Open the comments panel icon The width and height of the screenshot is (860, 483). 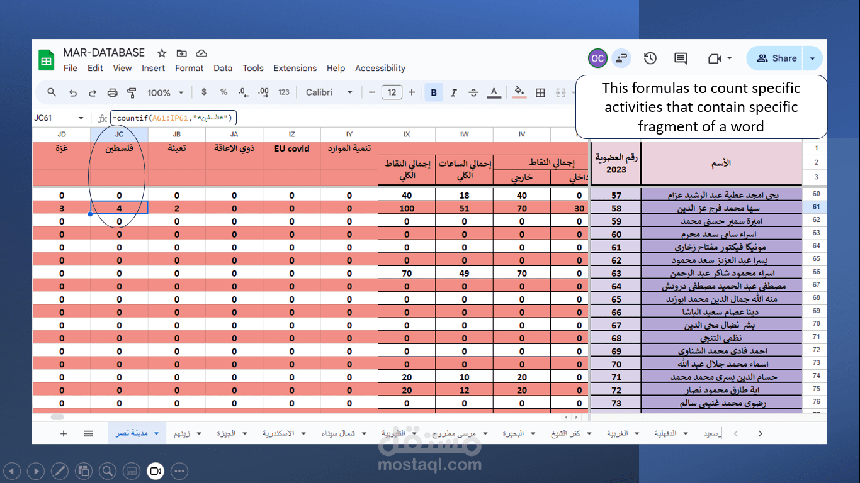pos(681,58)
